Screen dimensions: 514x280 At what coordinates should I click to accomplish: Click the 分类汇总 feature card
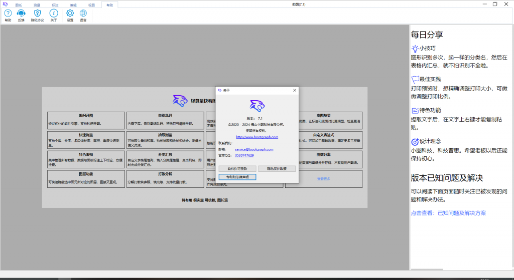(x=165, y=159)
